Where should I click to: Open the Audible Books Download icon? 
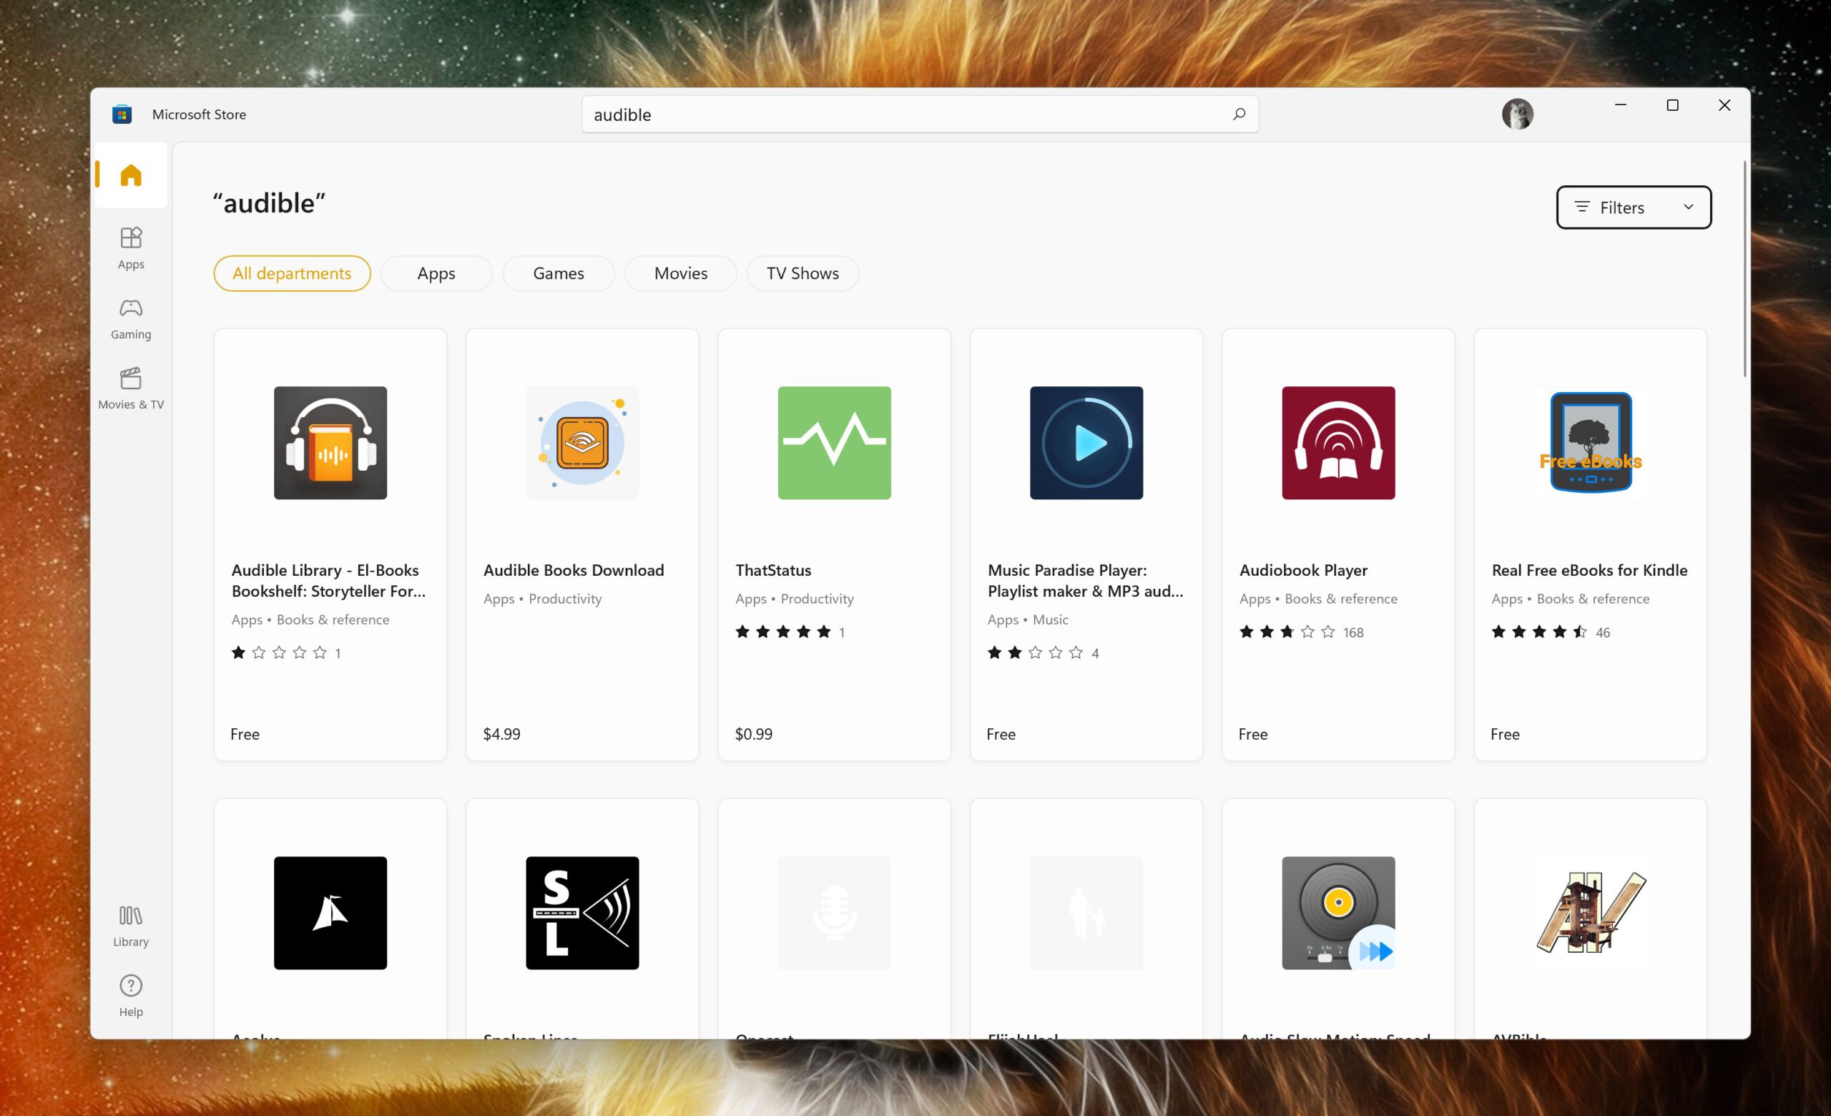[583, 443]
